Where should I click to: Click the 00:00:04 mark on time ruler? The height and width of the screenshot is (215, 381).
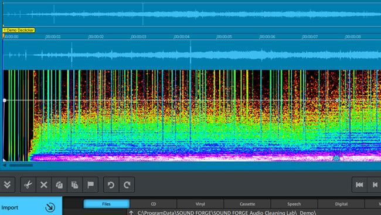(x=182, y=37)
